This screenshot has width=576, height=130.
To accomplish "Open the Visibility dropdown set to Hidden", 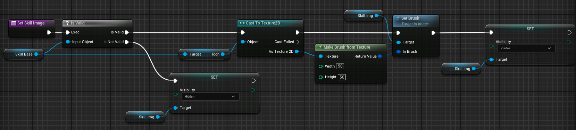I will (210, 97).
